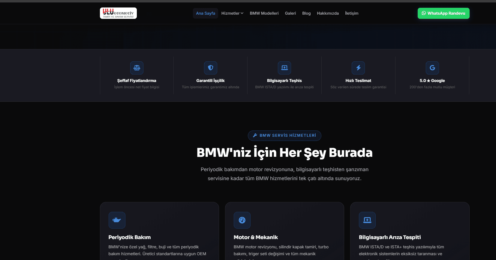Click the WhatsApp Randevu button
The width and height of the screenshot is (496, 260).
coord(443,13)
